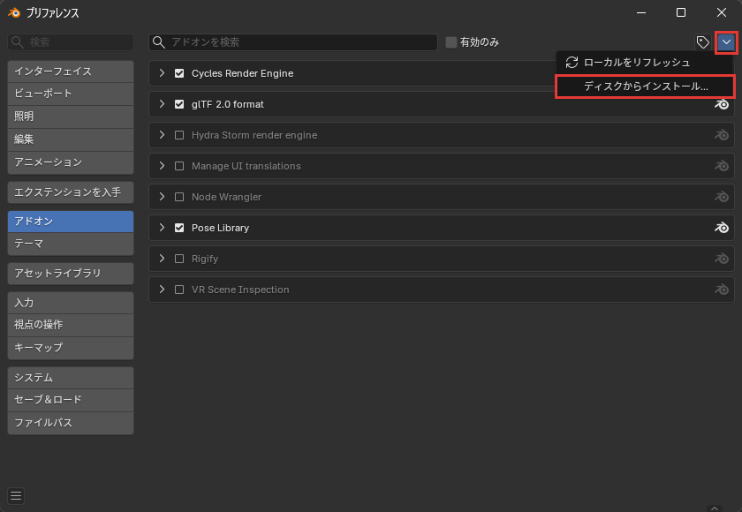This screenshot has width=742, height=512.
Task: Click the Blender icon on the Node Wrangler row
Action: pos(721,197)
